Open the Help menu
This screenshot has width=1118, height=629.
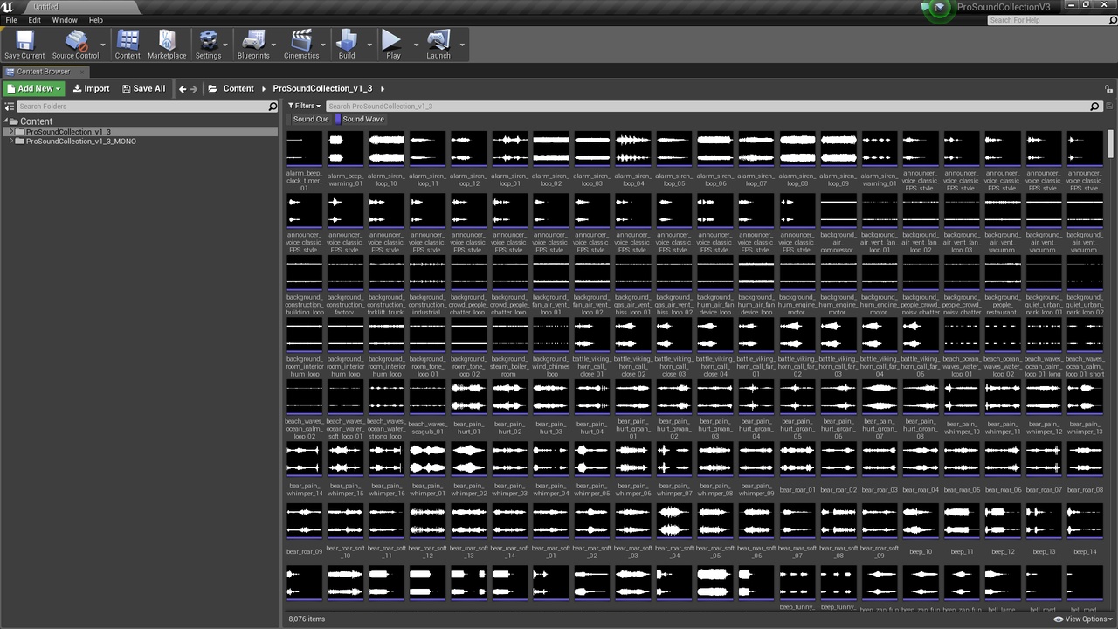tap(96, 20)
